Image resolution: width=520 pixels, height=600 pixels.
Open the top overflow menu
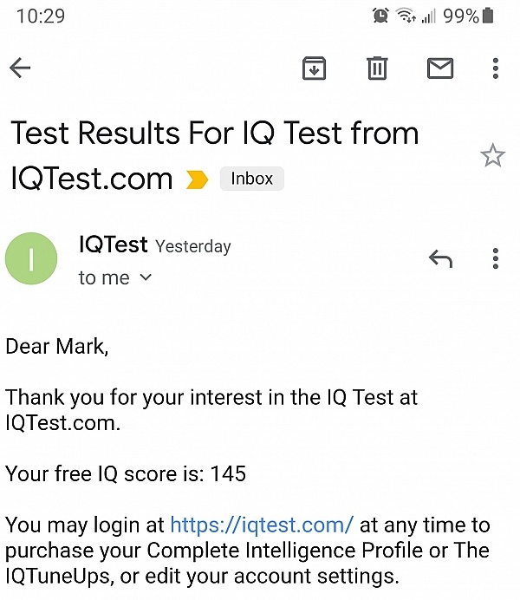[495, 68]
